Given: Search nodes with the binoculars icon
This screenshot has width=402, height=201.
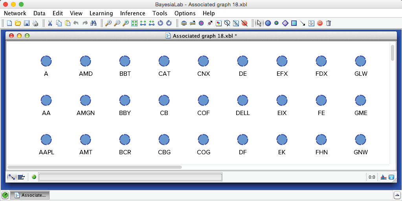Looking at the screenshot, I should 94,23.
